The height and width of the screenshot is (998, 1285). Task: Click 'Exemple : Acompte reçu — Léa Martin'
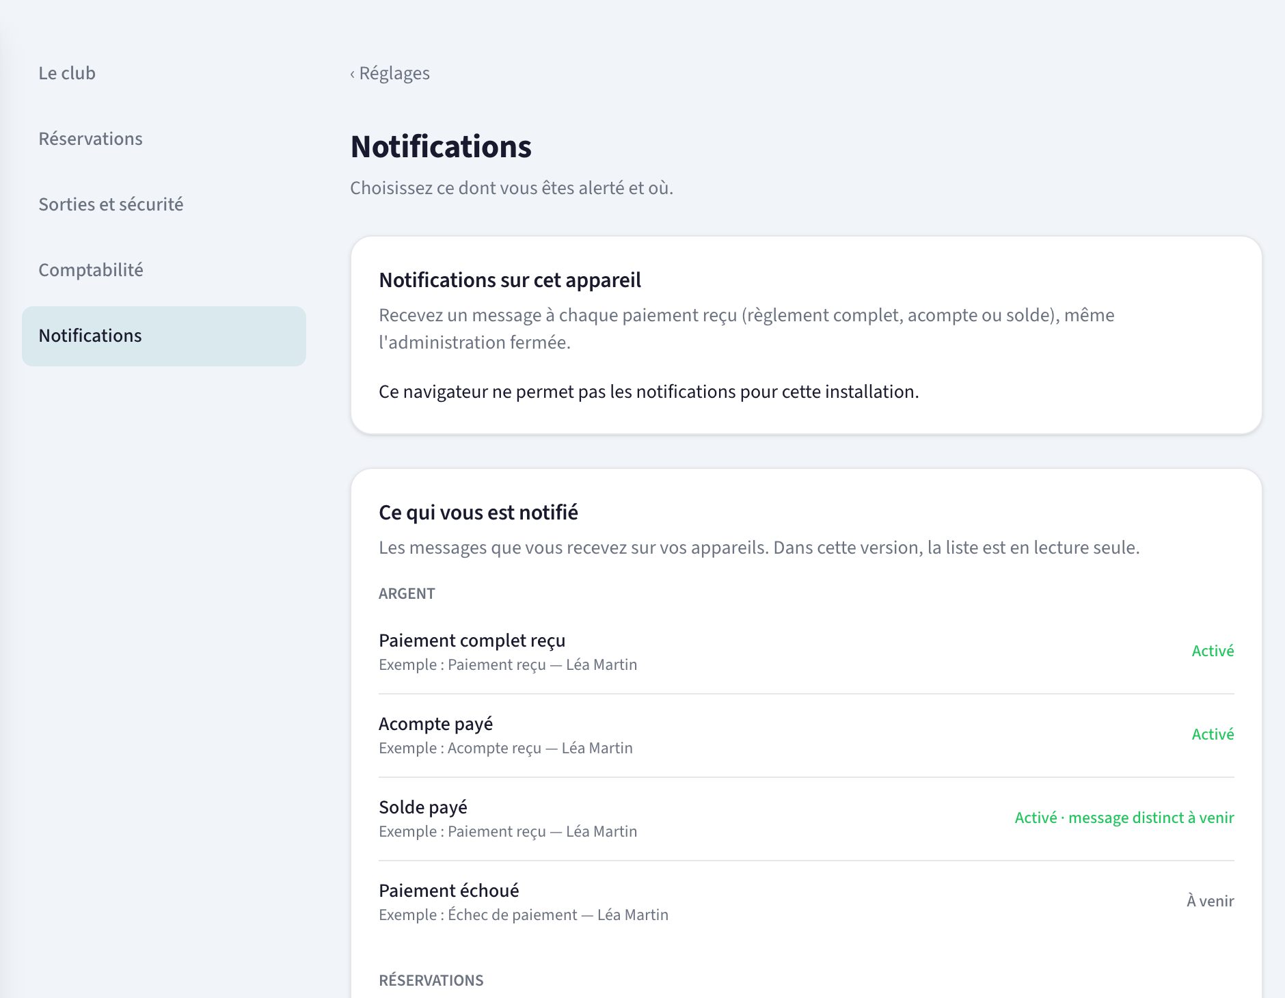[x=506, y=748]
